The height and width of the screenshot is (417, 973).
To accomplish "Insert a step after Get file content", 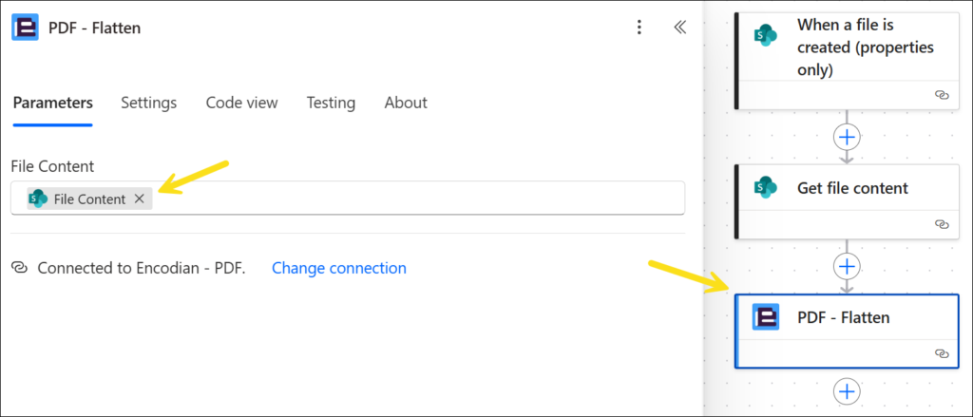I will pyautogui.click(x=847, y=265).
